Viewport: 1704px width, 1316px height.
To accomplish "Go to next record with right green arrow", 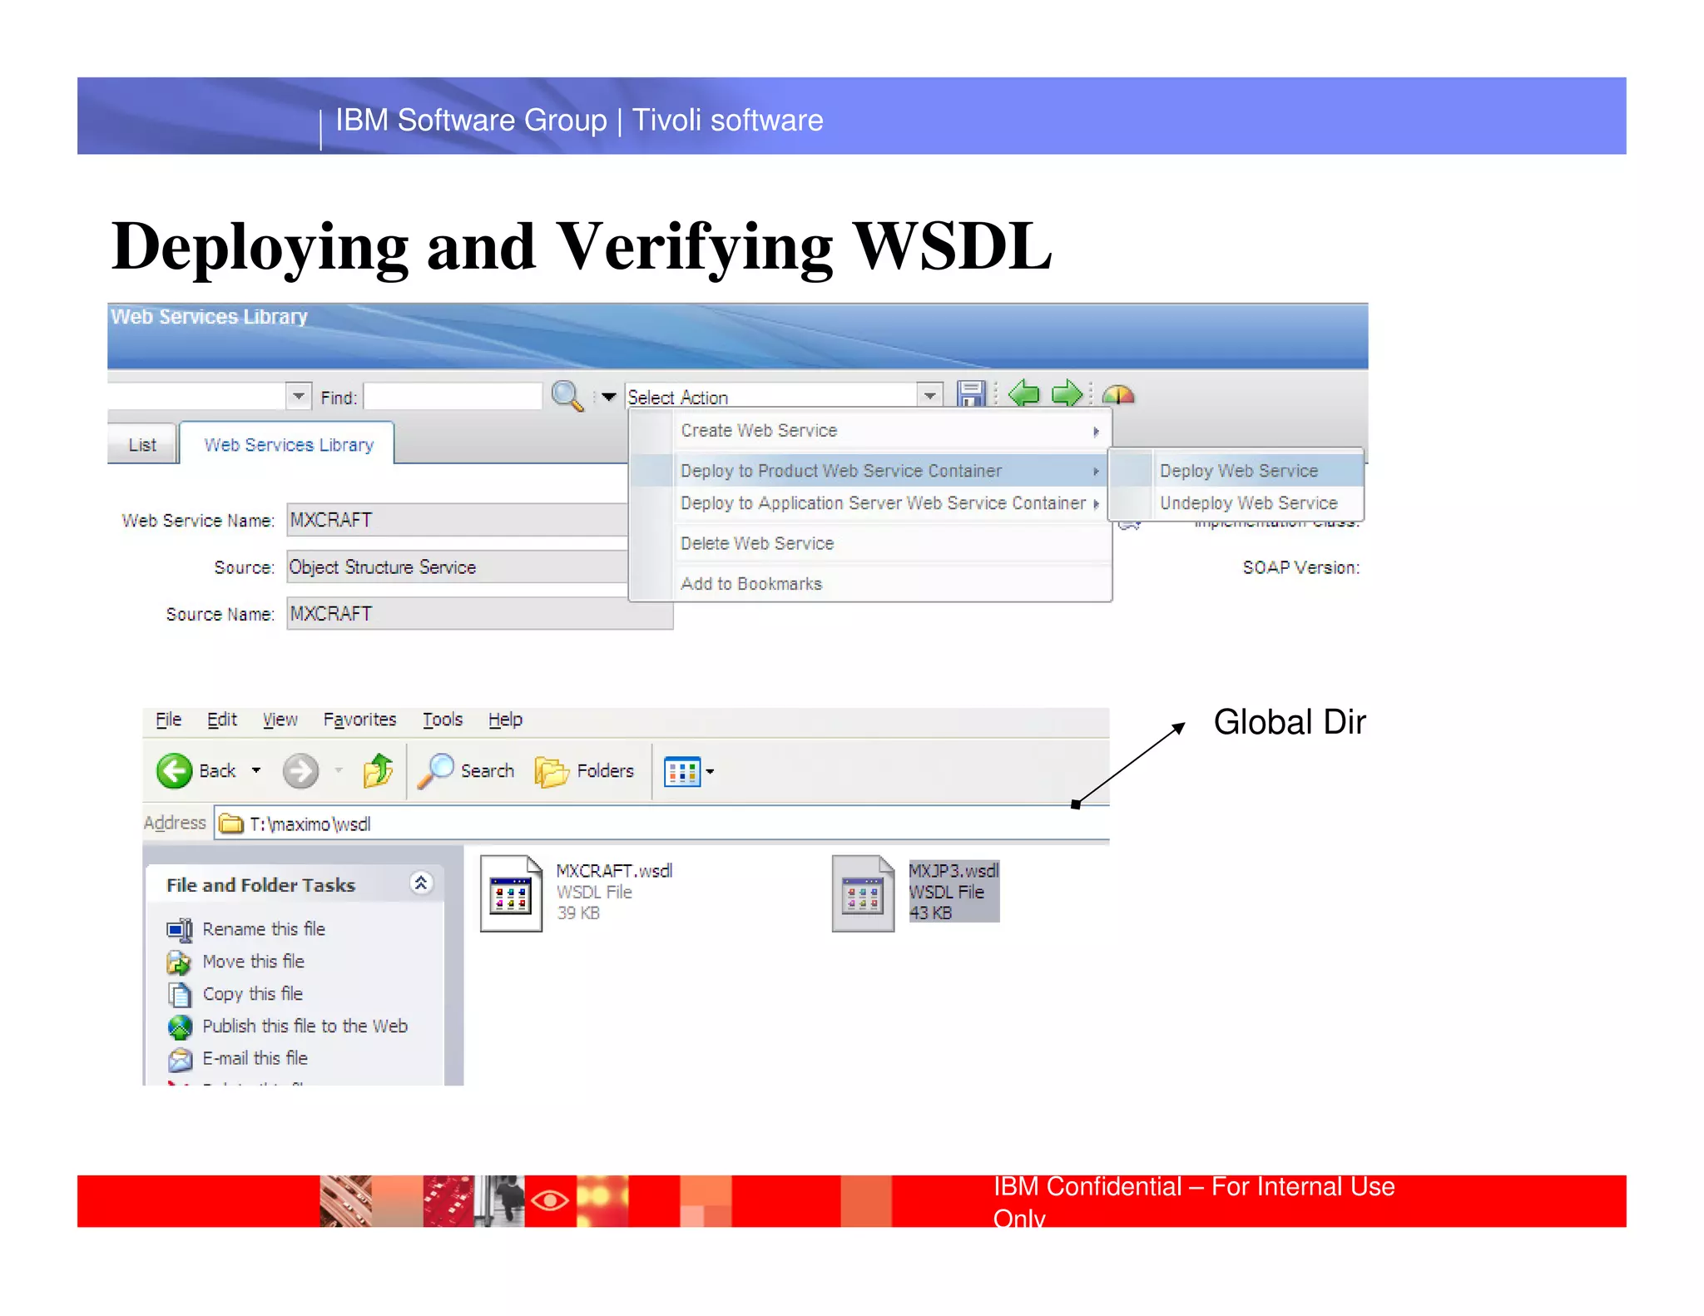I will coord(1067,393).
